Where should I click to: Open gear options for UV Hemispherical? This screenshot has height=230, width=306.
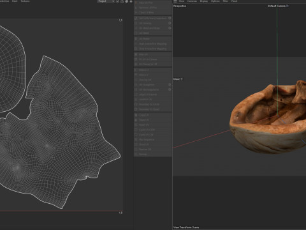pyautogui.click(x=170, y=89)
